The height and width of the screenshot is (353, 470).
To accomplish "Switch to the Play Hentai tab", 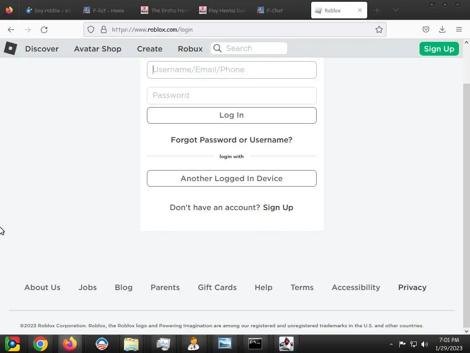I will coord(223,10).
